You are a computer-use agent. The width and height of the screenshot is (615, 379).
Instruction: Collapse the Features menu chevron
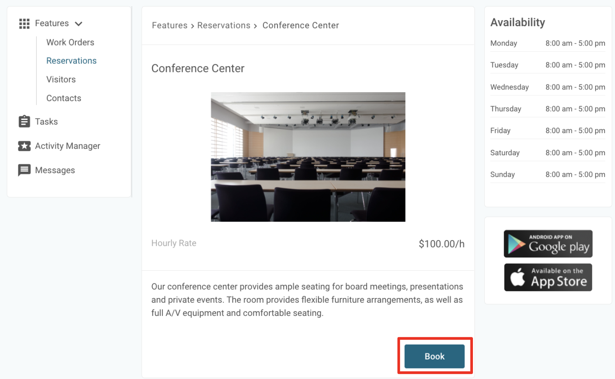(79, 24)
